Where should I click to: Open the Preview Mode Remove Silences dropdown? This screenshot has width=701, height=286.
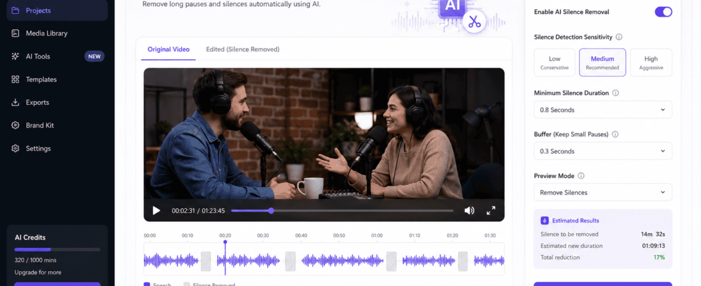(x=603, y=193)
